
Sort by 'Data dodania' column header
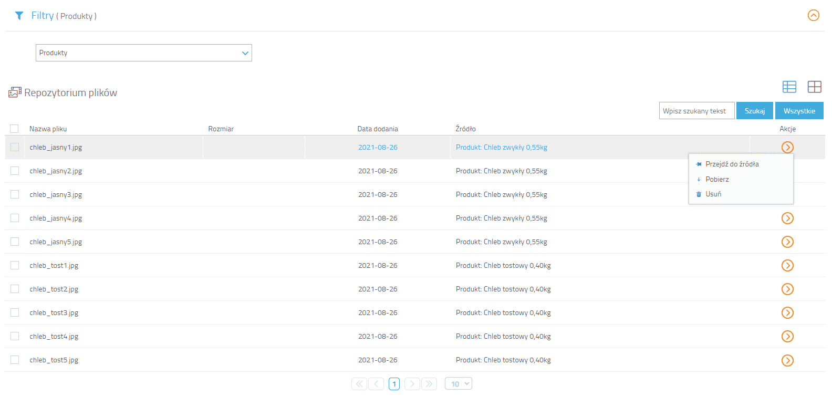(x=378, y=129)
